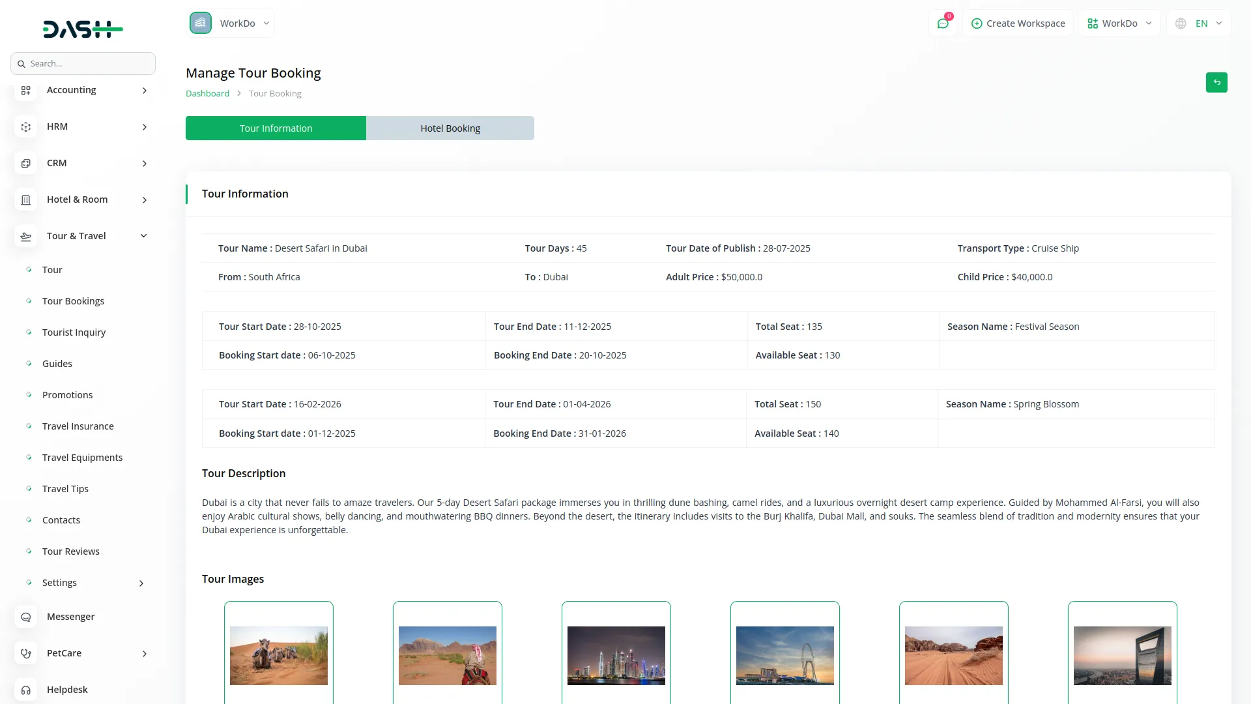
Task: Open the camel caravan tour image thumbnail
Action: coord(278,656)
